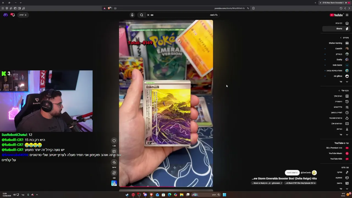Open Steam from the taskbar

(x=127, y=195)
